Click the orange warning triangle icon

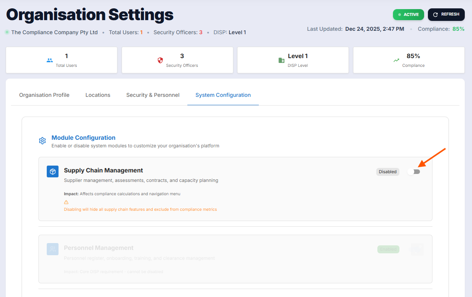(x=66, y=202)
